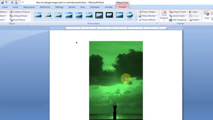Open the Text Wrapping menu
Image resolution: width=213 pixels, height=120 pixels.
coord(178,20)
